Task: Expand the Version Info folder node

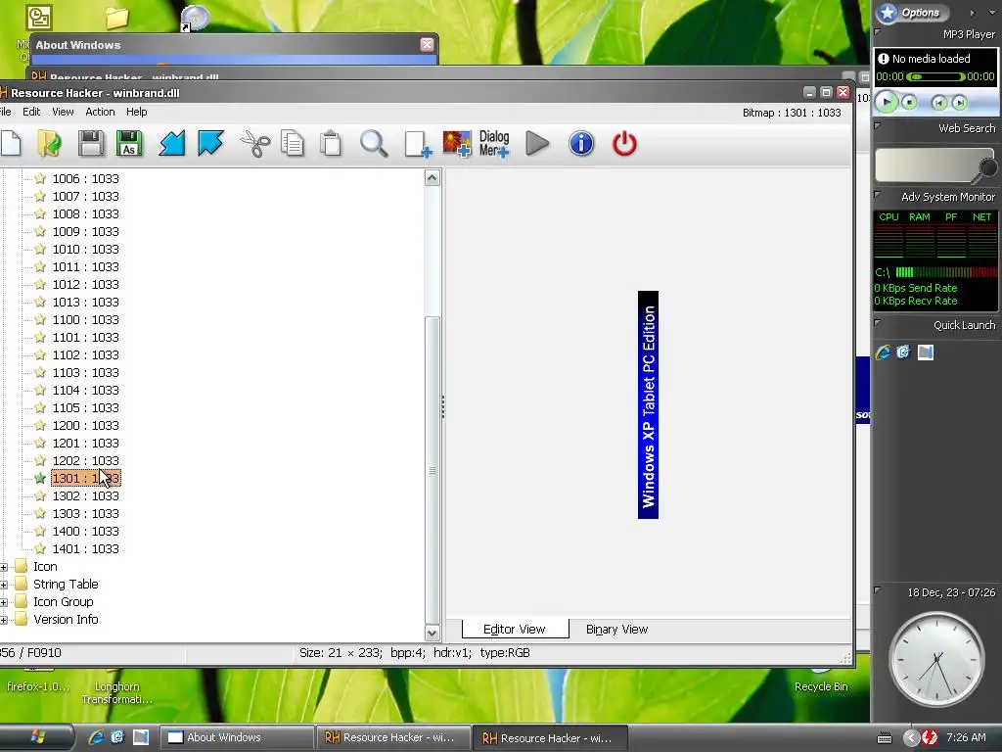Action: click(x=4, y=620)
